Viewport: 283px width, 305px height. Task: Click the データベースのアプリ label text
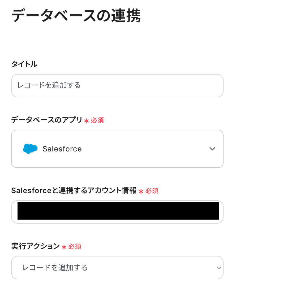tap(47, 120)
